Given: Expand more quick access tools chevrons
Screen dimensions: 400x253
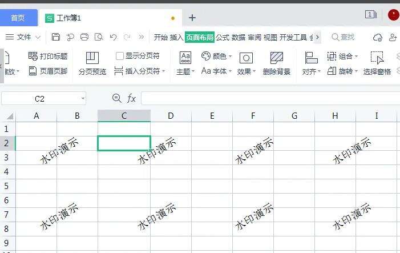Looking at the screenshot, I should [x=141, y=37].
